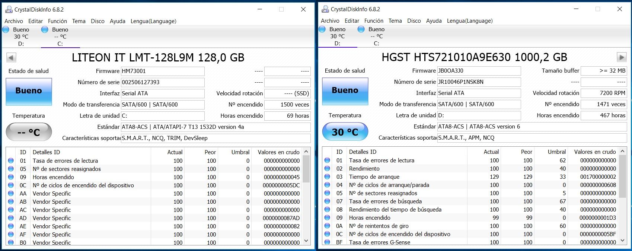Click the Valores en crudo column header in left table
Image resolution: width=632 pixels, height=251 pixels.
278,152
